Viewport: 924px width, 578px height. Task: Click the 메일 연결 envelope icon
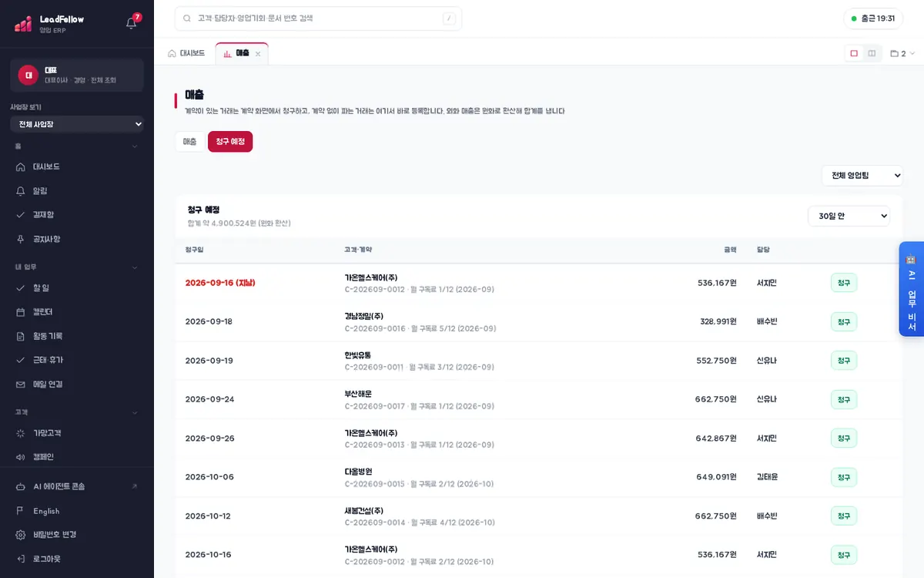21,385
